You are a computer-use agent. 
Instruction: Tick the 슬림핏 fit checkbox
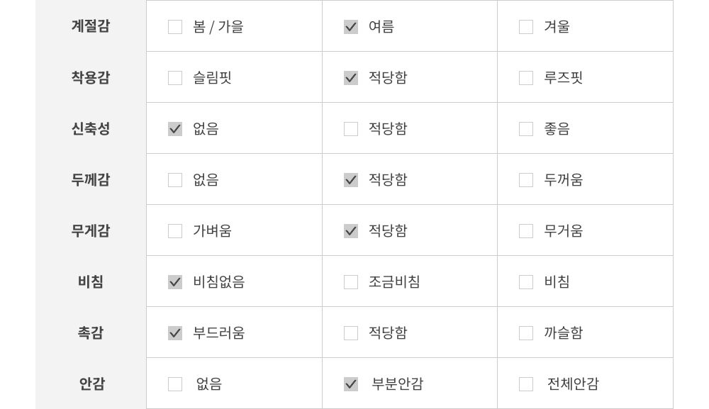click(x=175, y=78)
